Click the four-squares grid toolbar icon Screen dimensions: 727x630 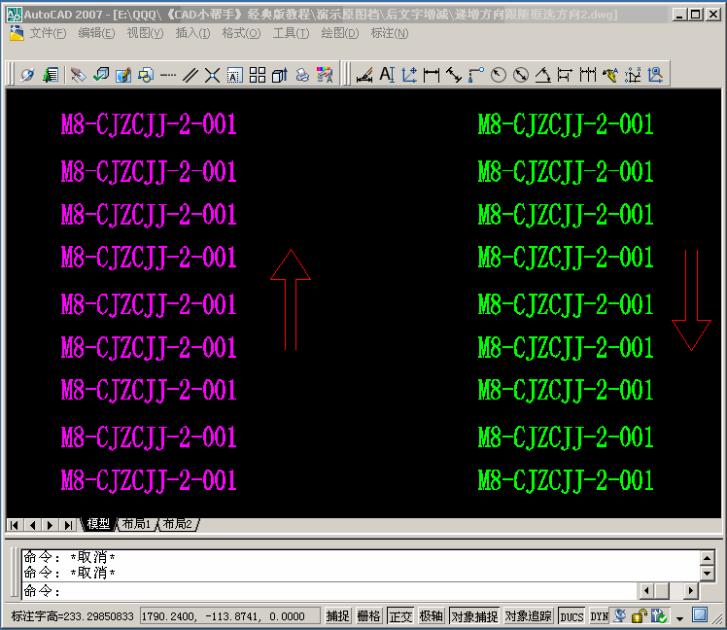pyautogui.click(x=258, y=75)
